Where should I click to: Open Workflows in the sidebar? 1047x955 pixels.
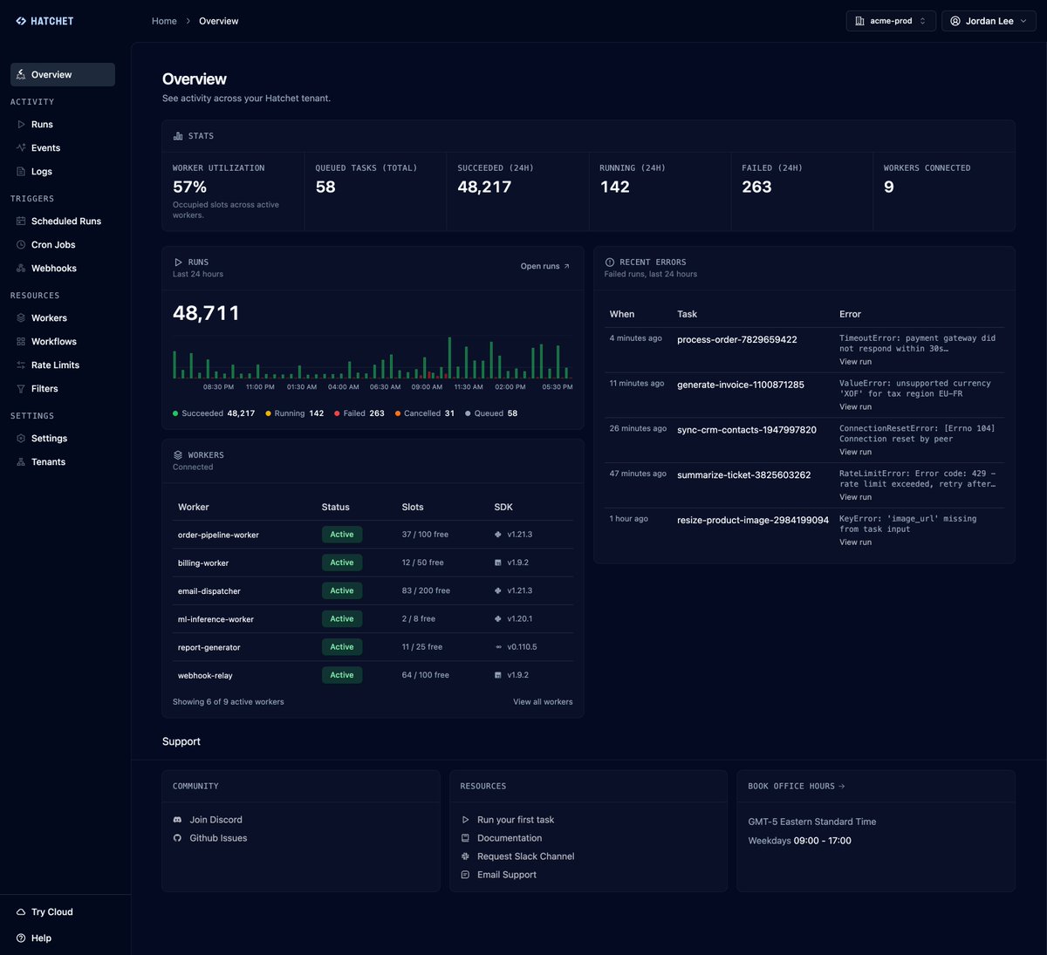coord(63,342)
